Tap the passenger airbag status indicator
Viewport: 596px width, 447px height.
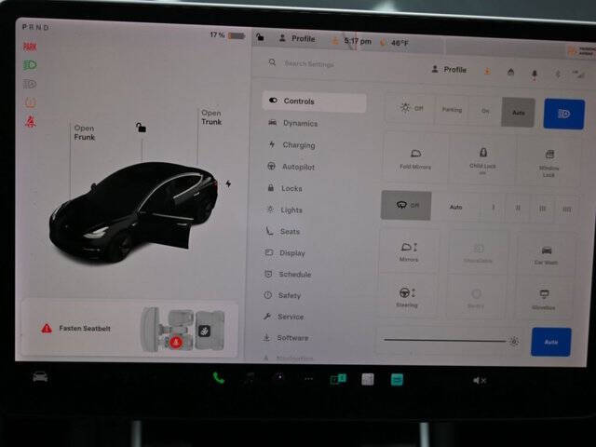(581, 51)
